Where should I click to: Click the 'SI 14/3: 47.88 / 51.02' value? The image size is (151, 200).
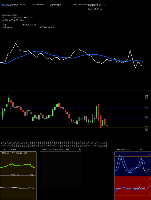tap(24, 18)
